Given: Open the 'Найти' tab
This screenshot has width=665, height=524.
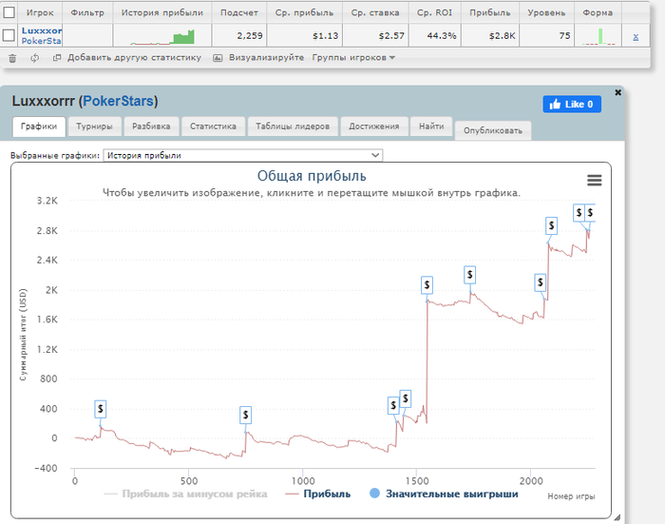Looking at the screenshot, I should [x=431, y=126].
